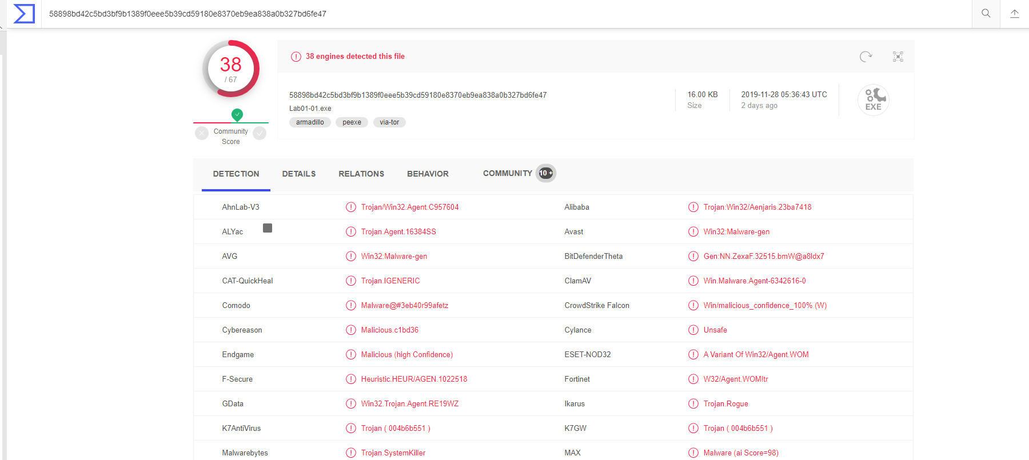Select the peexe tag

[x=352, y=122]
